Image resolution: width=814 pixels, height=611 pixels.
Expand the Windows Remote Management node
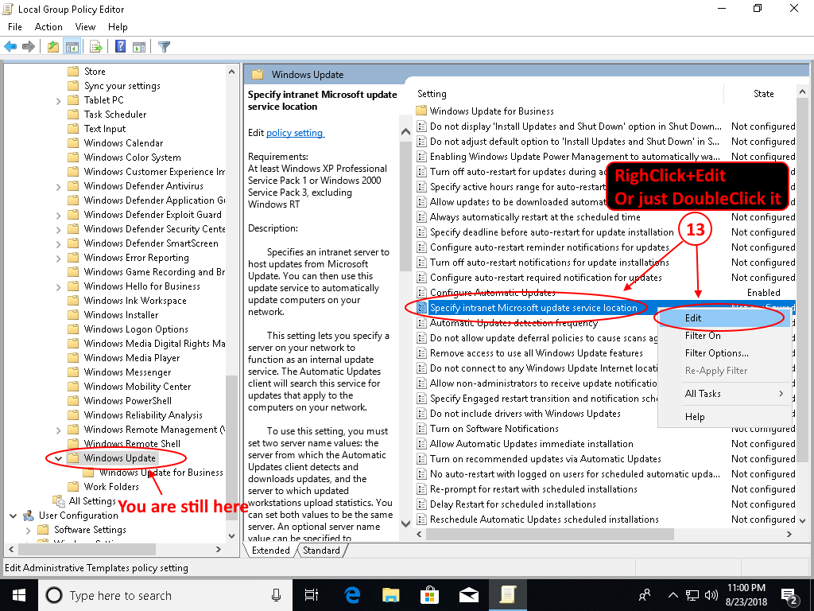[x=59, y=430]
